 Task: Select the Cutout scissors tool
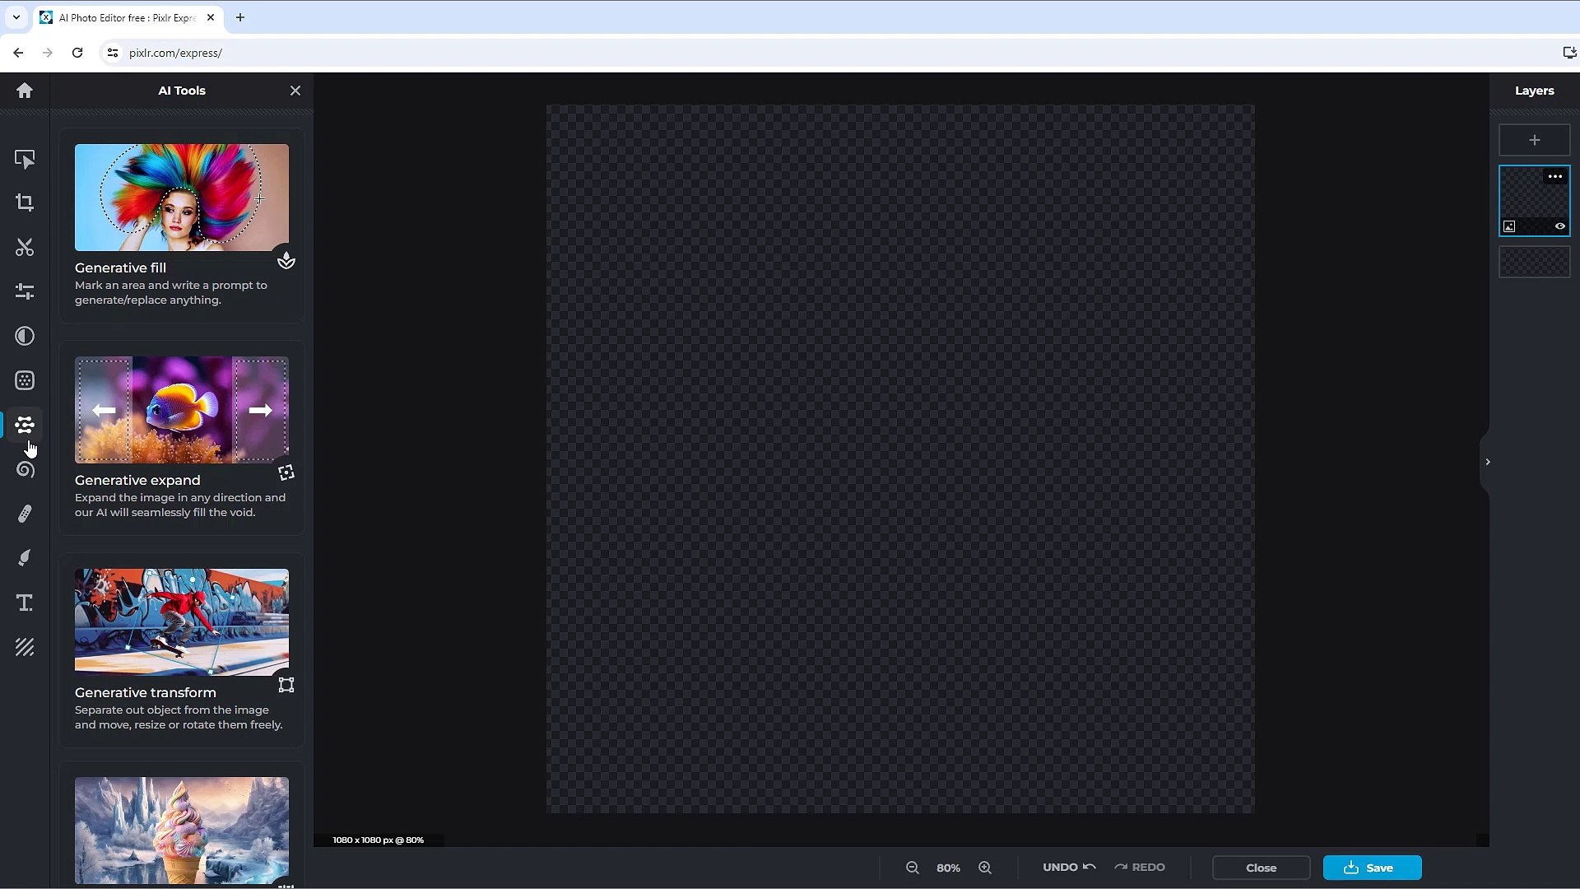25,247
